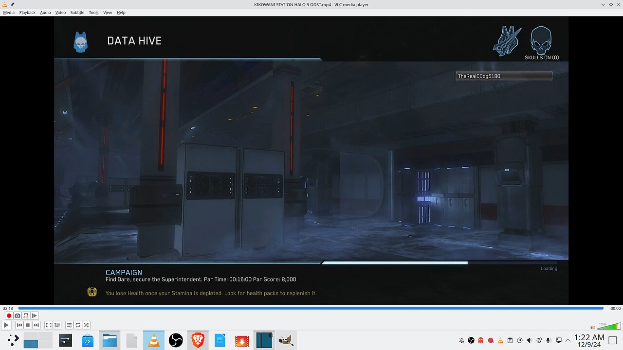Mute audio via VLC speaker icon
The width and height of the screenshot is (623, 350).
pyautogui.click(x=592, y=328)
